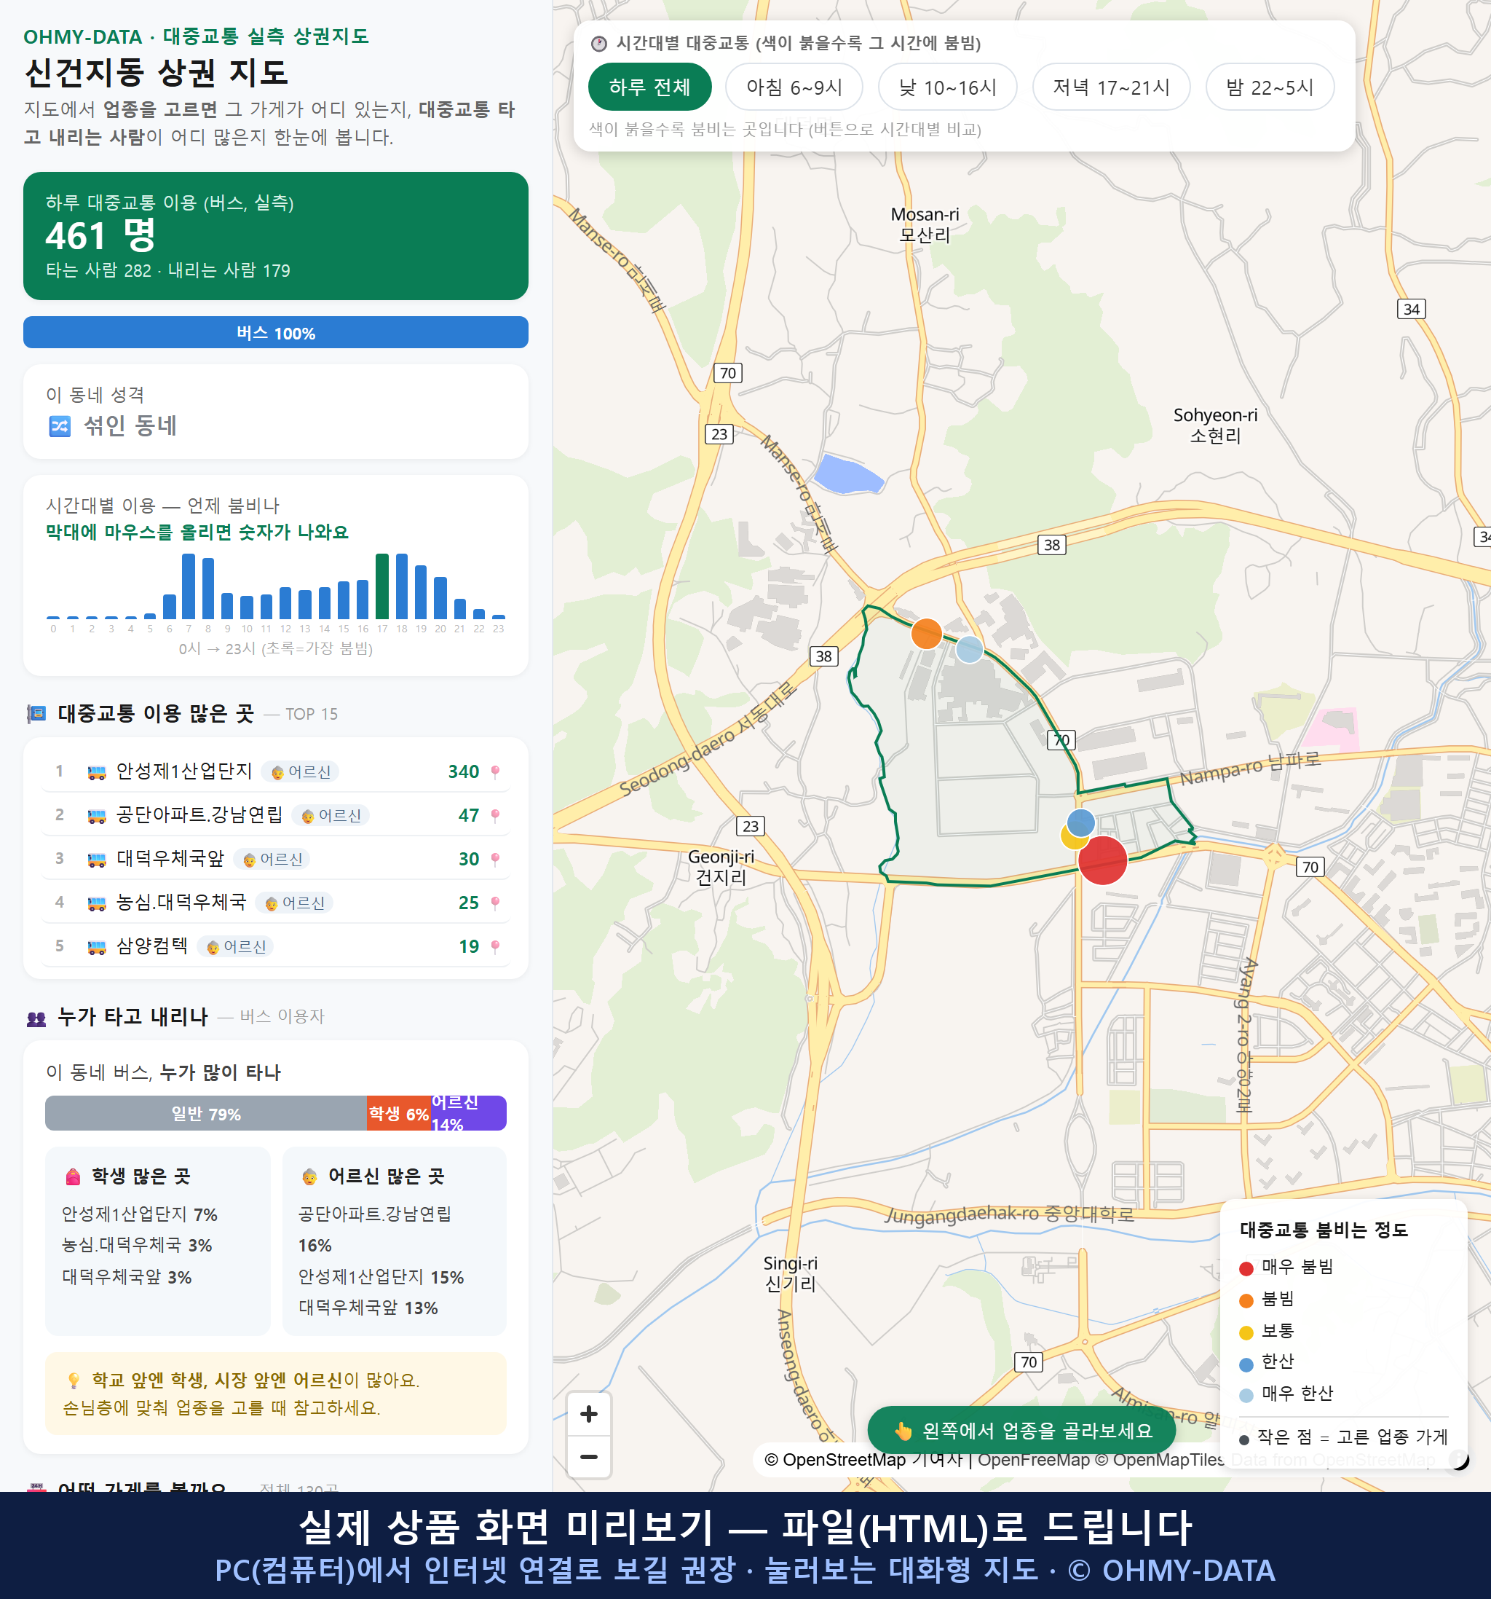Click the Geonji-ri 건지리 map label
1491x1599 pixels.
(x=721, y=867)
